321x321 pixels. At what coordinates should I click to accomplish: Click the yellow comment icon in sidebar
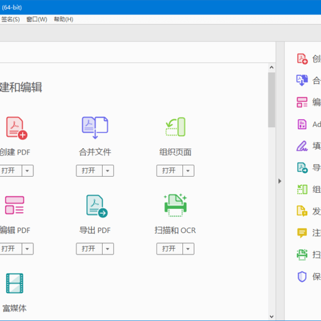coord(302,233)
